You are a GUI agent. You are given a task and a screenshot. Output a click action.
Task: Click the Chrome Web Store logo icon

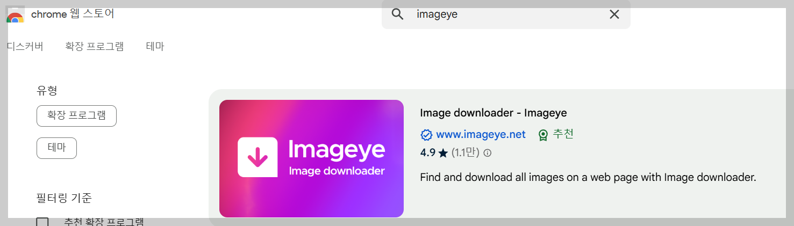(15, 15)
